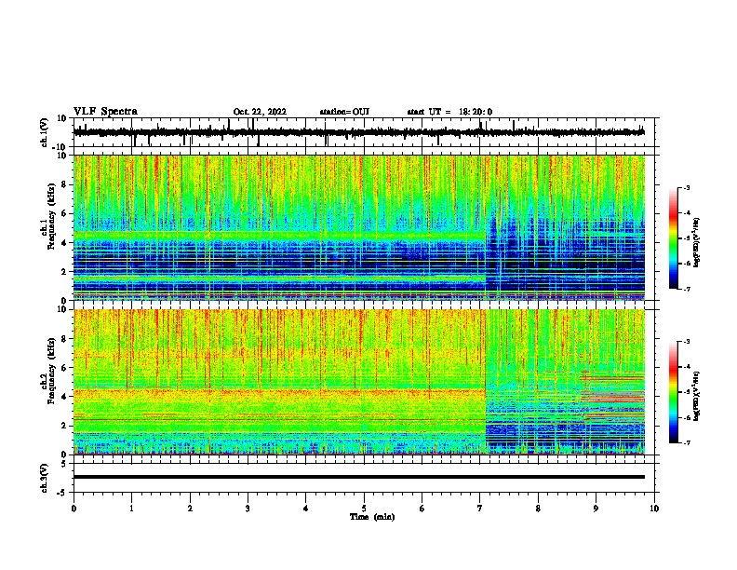This screenshot has height=570, width=737.
Task: Click the "6" tick label on Time axis
Action: (422, 509)
